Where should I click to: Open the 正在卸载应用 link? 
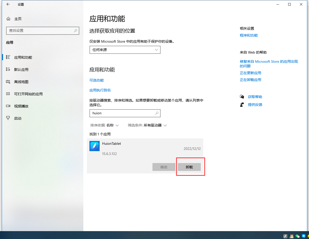click(251, 80)
